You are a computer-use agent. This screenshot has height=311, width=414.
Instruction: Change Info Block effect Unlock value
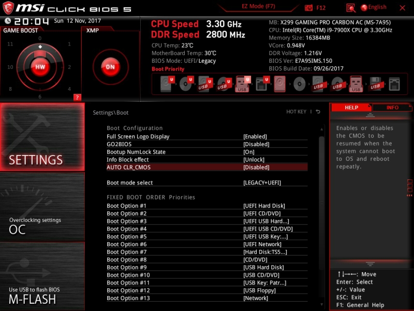tap(254, 160)
